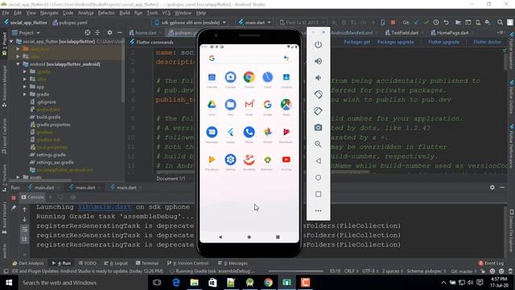This screenshot has height=290, width=515.
Task: Tap the emulator sidebar Home circle
Action: pyautogui.click(x=318, y=177)
